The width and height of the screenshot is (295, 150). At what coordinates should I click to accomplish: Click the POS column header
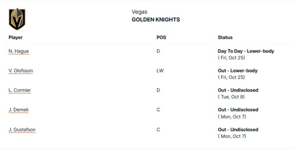[x=161, y=38]
